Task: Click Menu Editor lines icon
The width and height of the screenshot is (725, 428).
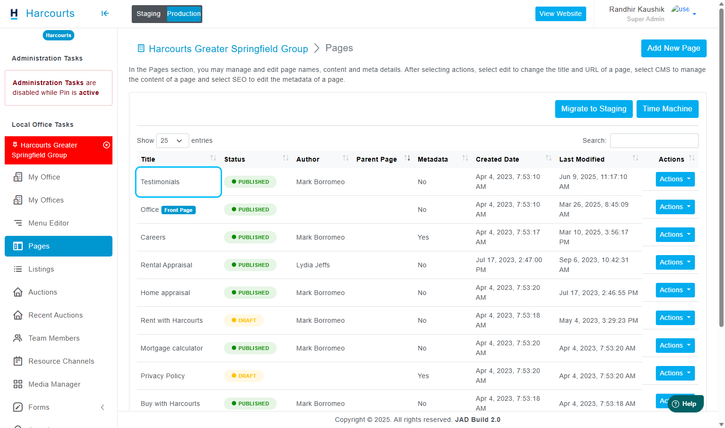Action: 18,223
